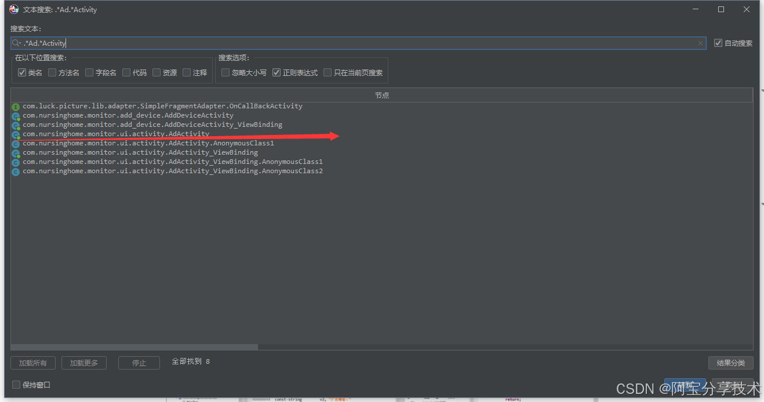Select result com.luck.picture.lib.adapter.SimpleFragmentAdapter.OnCallBackActivity

coord(162,107)
